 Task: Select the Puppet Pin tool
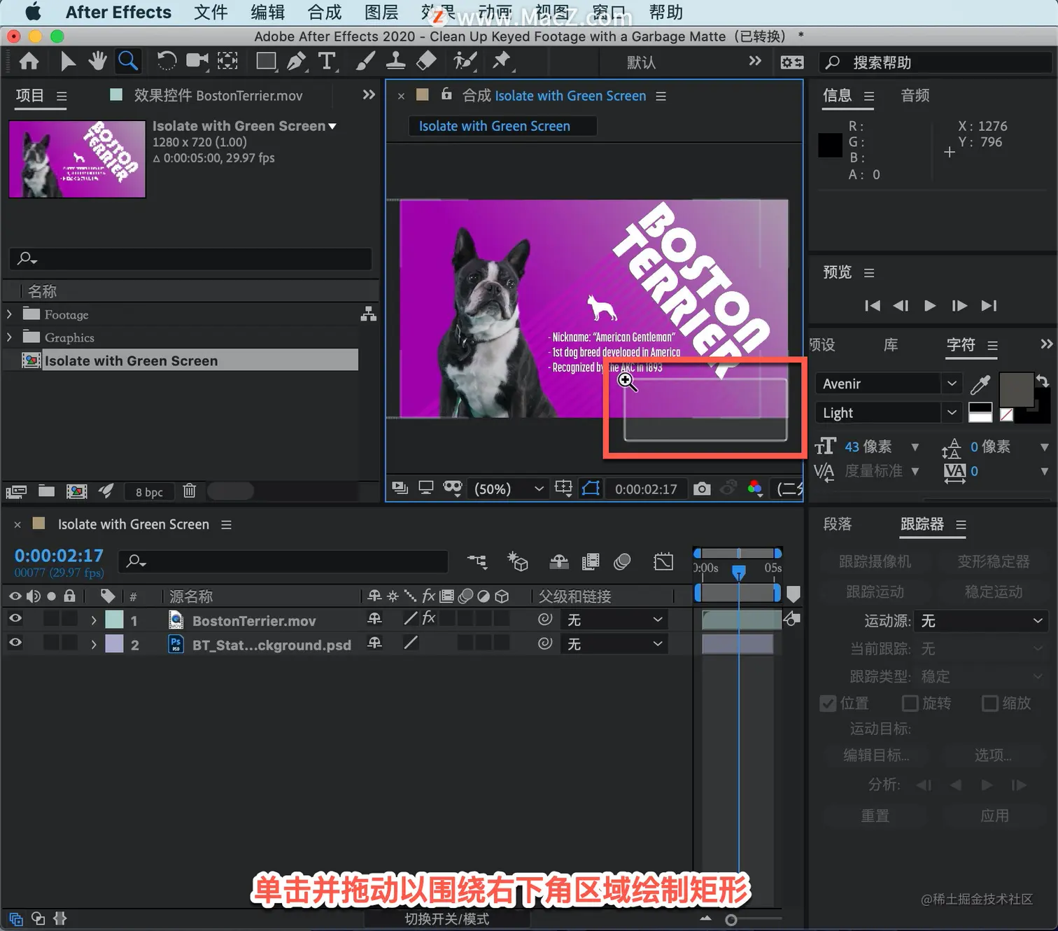[x=502, y=62]
